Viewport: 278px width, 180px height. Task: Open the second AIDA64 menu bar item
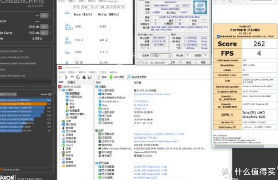72,72
